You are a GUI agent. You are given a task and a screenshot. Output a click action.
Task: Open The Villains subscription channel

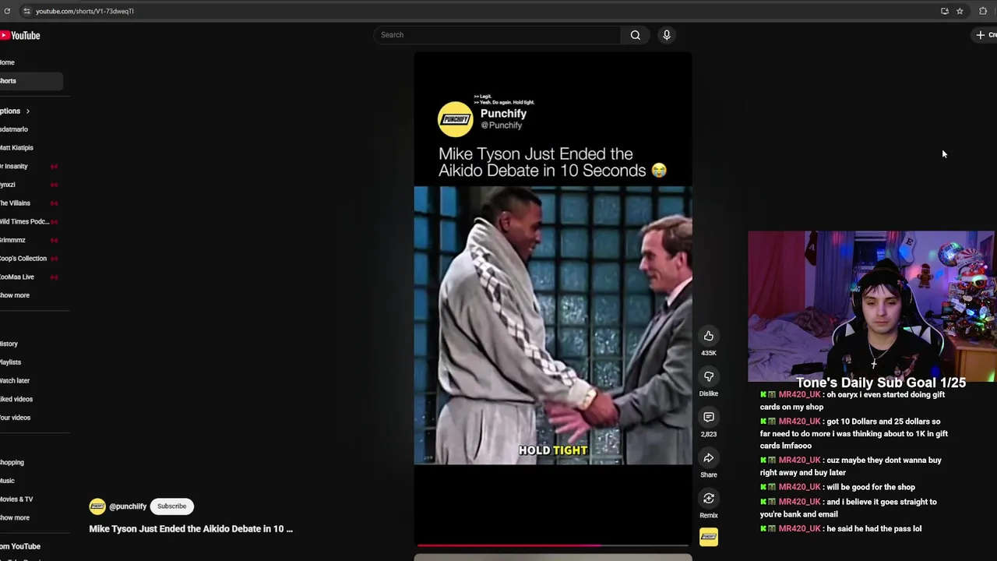coord(16,203)
